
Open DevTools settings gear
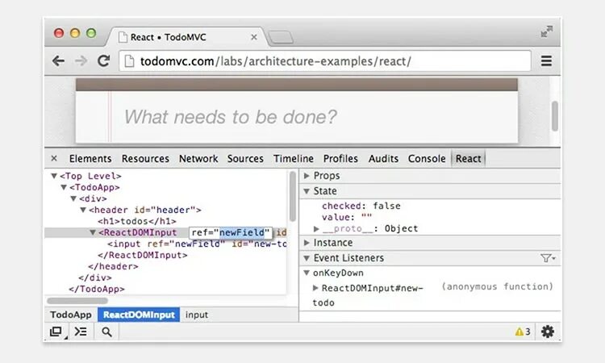pos(548,332)
